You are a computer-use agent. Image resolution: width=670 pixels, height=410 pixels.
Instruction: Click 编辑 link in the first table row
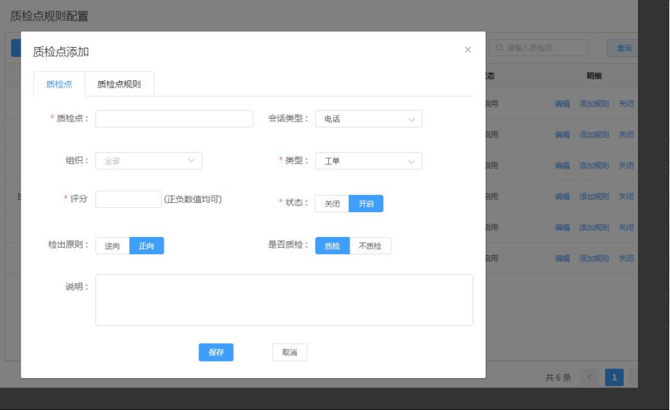(x=562, y=104)
